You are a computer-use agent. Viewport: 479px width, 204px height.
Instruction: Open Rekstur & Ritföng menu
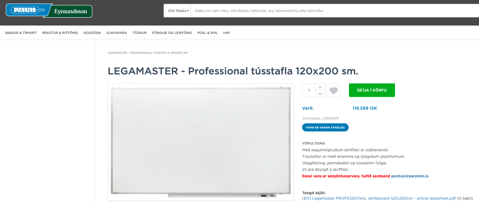coord(60,33)
